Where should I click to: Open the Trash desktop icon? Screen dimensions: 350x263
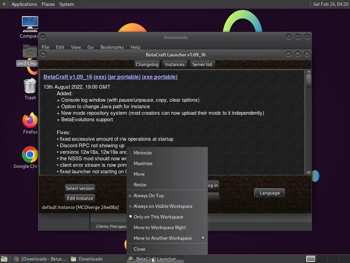click(30, 89)
